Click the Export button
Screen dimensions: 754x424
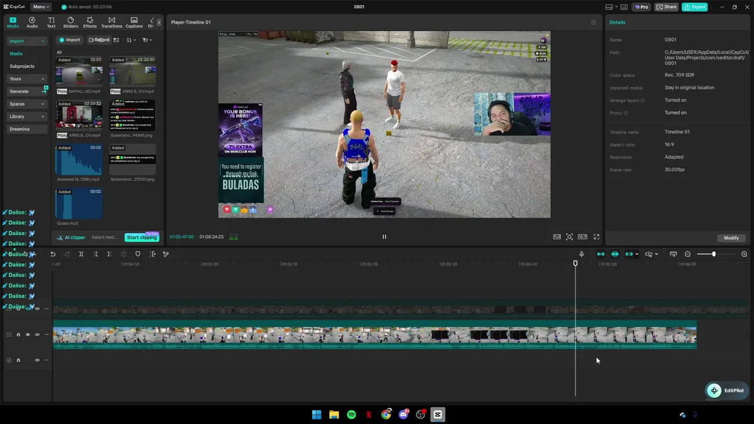point(695,7)
